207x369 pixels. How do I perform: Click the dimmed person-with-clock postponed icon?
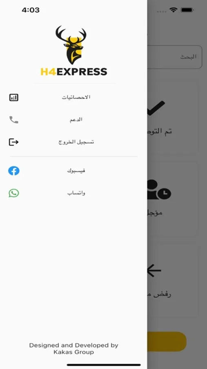coord(159,190)
